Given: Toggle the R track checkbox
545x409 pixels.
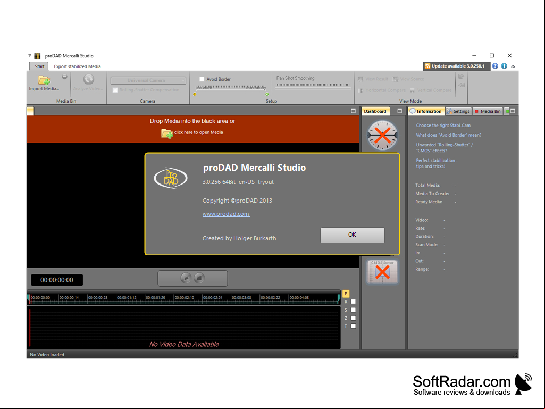Looking at the screenshot, I should (354, 302).
